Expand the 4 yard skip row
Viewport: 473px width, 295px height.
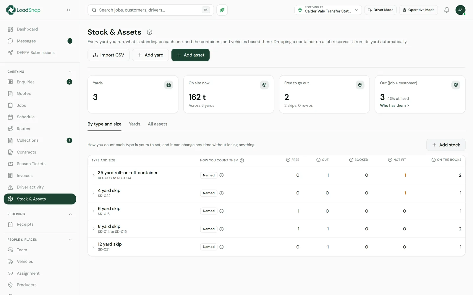[x=94, y=193]
